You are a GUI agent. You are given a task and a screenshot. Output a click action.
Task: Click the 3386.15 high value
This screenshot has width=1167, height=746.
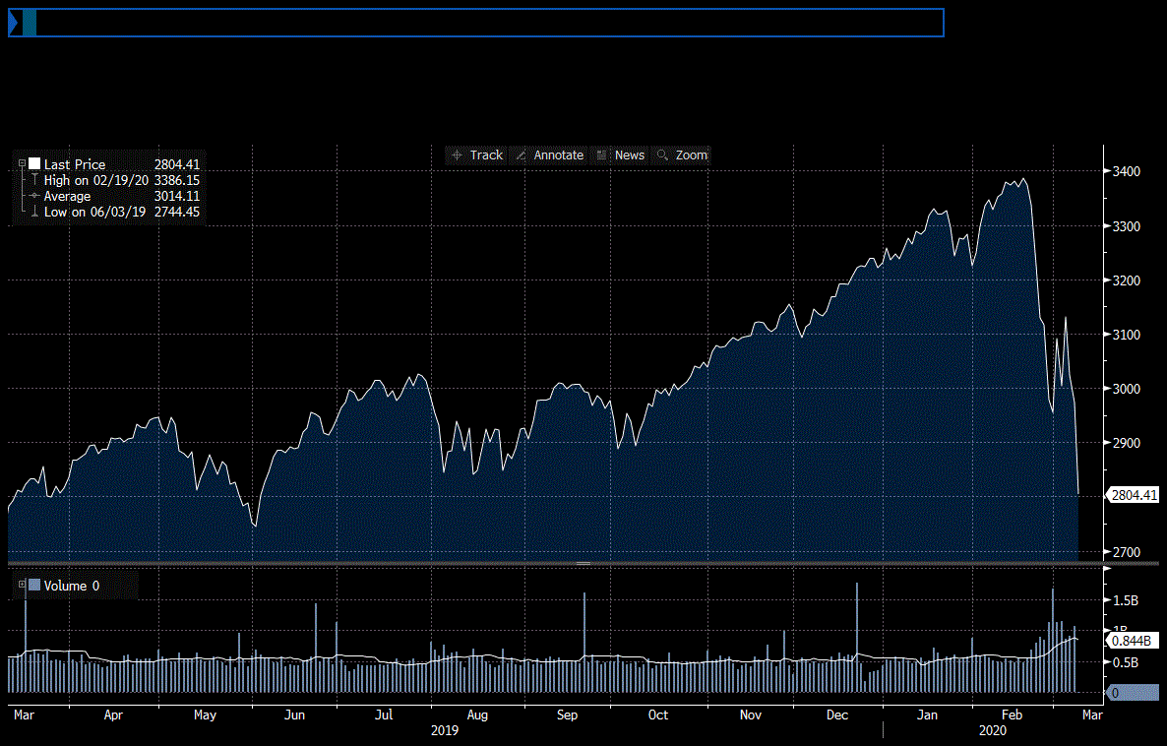coord(177,180)
